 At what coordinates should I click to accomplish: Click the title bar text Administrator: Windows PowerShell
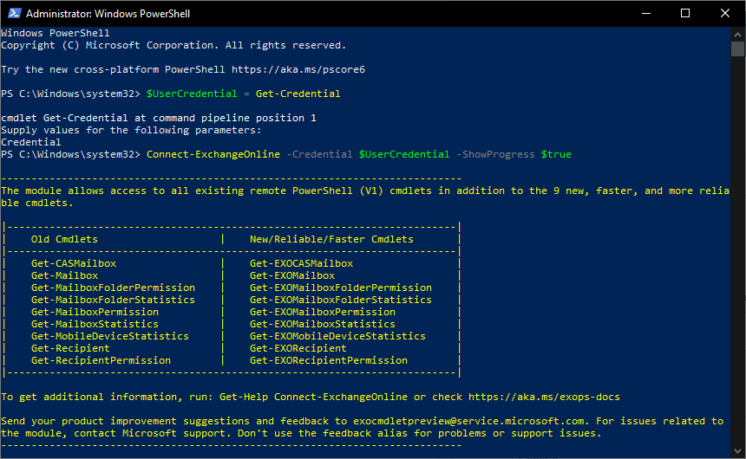point(108,14)
